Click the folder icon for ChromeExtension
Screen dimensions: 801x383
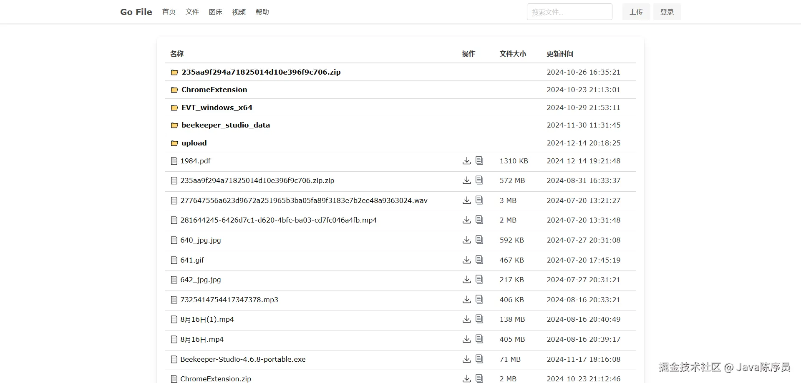[174, 90]
